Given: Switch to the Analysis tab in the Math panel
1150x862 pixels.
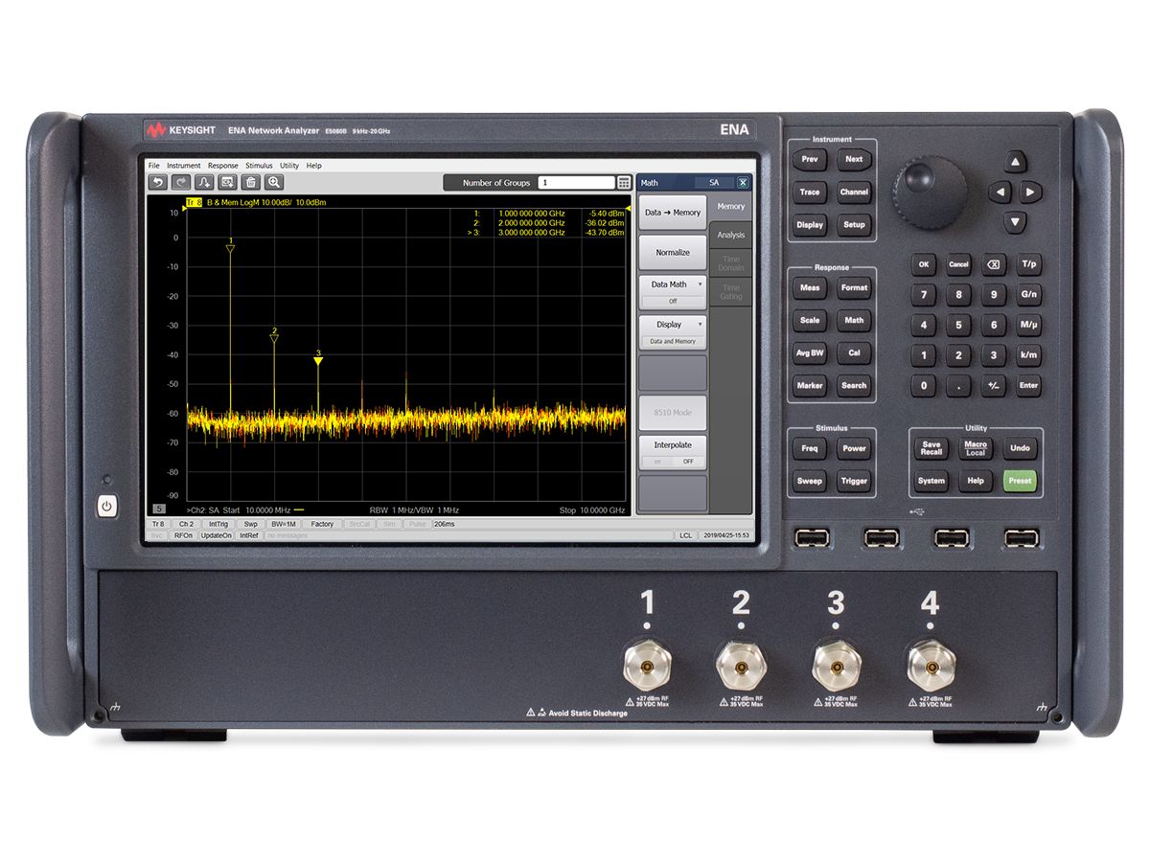Looking at the screenshot, I should pyautogui.click(x=731, y=235).
